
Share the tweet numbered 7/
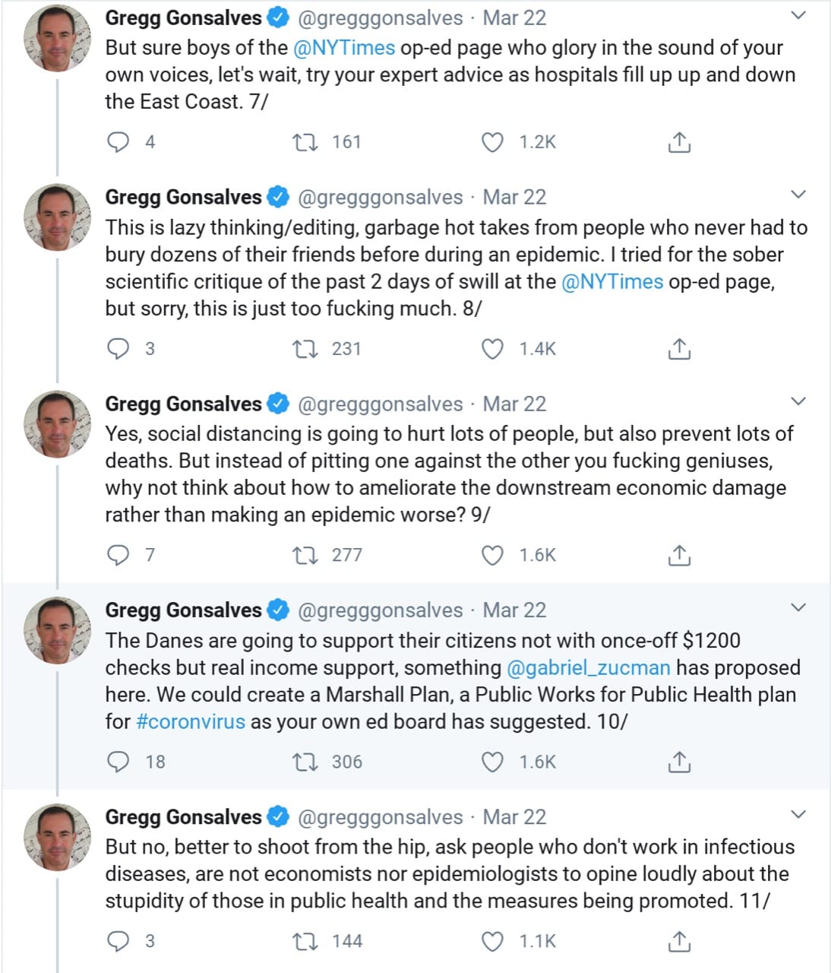[x=678, y=142]
